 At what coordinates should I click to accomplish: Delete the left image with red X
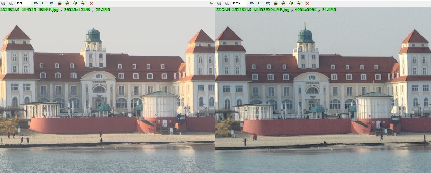pos(91,3)
